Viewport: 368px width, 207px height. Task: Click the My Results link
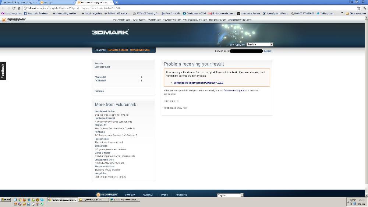pos(237,45)
